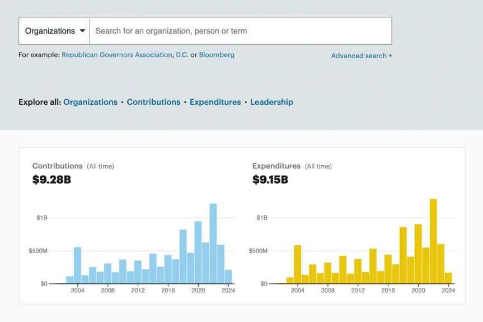Open the Bloomberg example link
This screenshot has width=483, height=322.
[217, 55]
